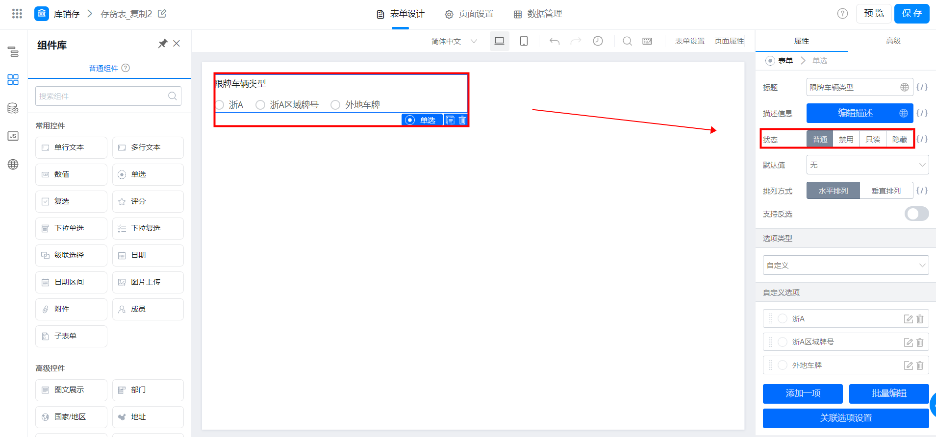Open the JS action panel icon
936x437 pixels.
(x=13, y=136)
